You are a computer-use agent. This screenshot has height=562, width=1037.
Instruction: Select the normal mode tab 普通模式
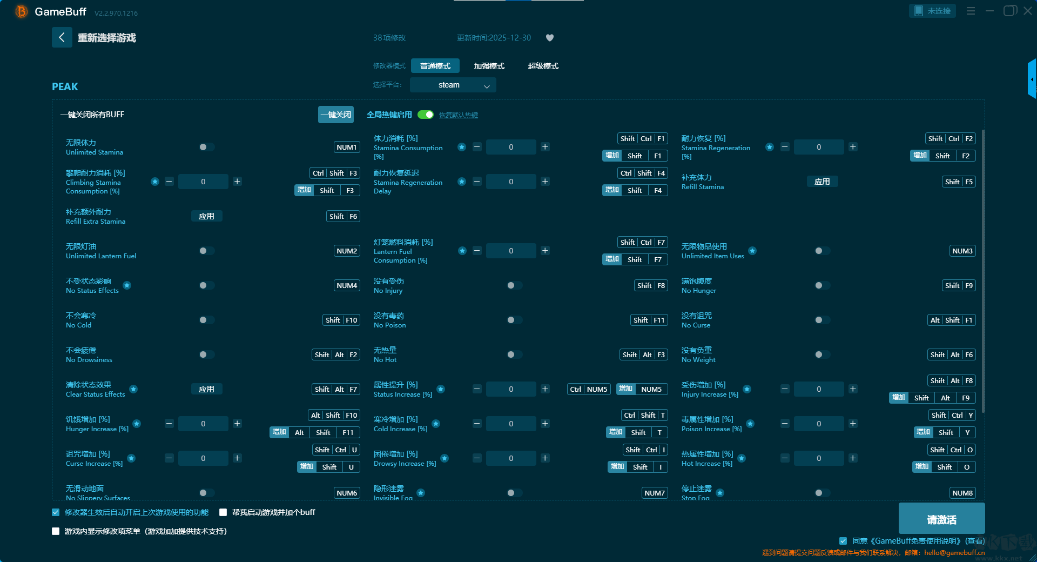[x=435, y=66]
